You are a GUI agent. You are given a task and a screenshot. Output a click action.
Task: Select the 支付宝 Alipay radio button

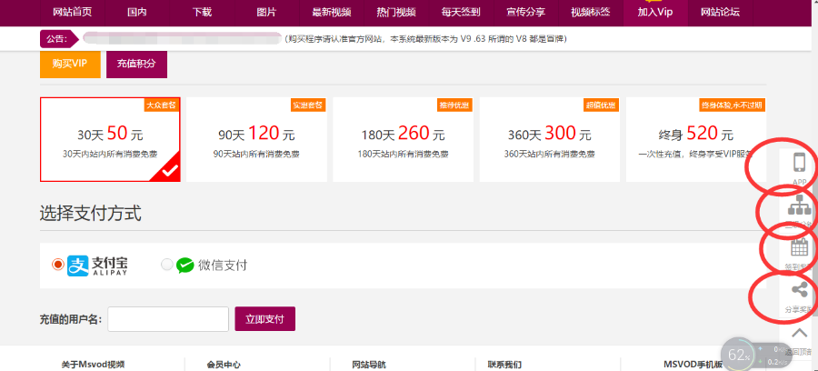click(x=58, y=265)
